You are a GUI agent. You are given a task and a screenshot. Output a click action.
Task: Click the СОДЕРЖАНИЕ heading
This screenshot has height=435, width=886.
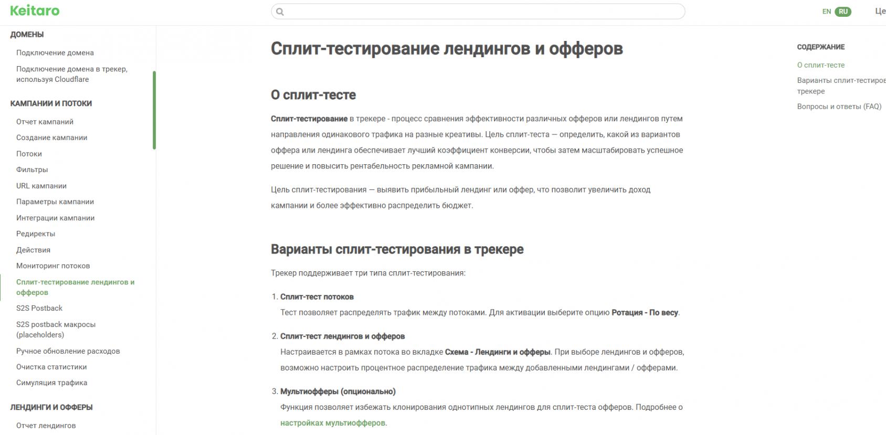[821, 47]
